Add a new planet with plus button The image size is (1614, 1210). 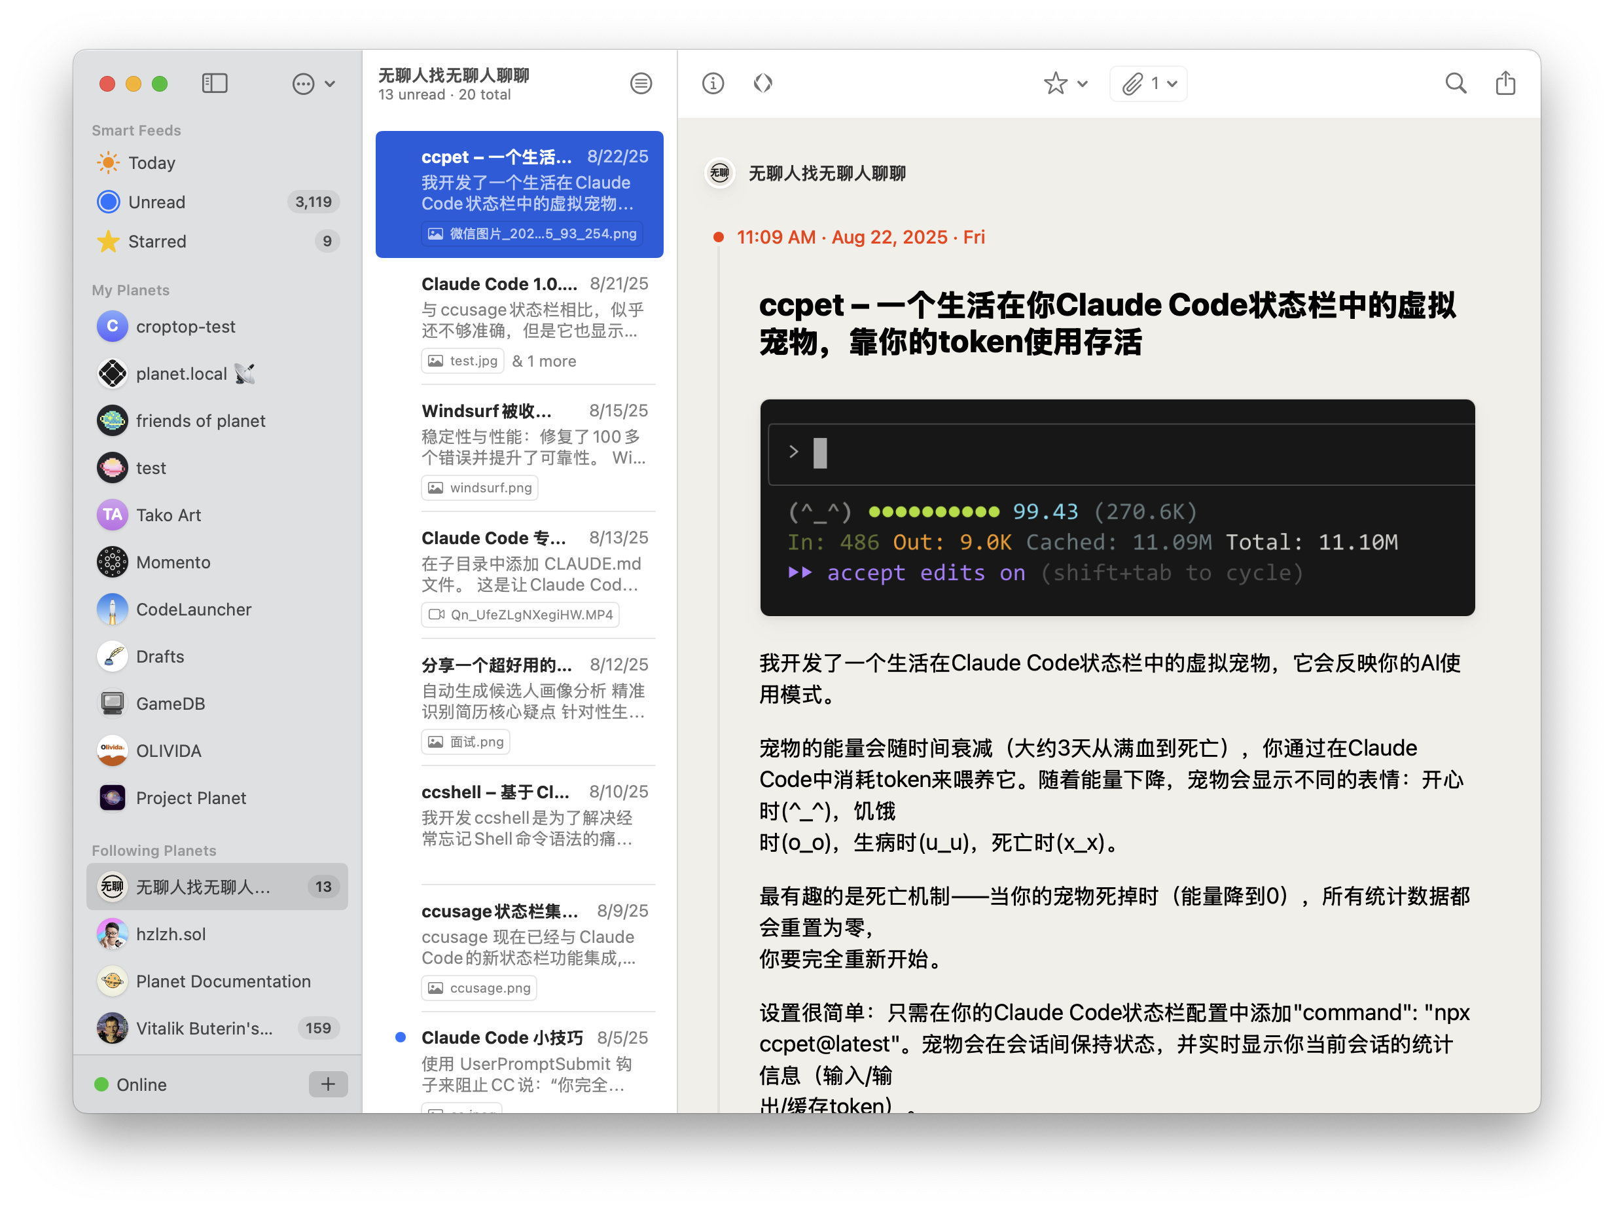pyautogui.click(x=328, y=1084)
